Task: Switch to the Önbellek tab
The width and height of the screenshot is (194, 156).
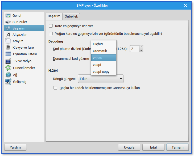Action: click(71, 16)
